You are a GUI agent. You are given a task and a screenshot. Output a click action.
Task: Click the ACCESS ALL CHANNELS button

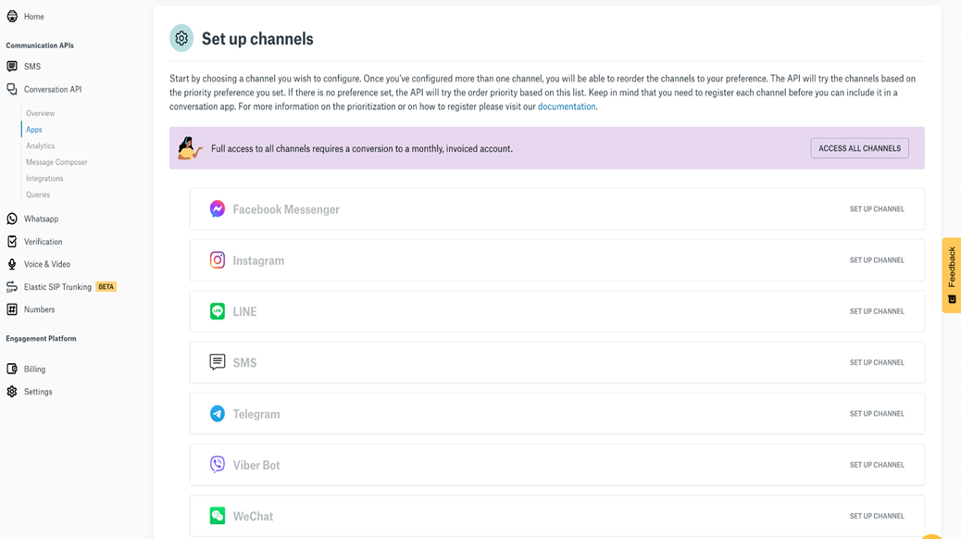tap(859, 147)
